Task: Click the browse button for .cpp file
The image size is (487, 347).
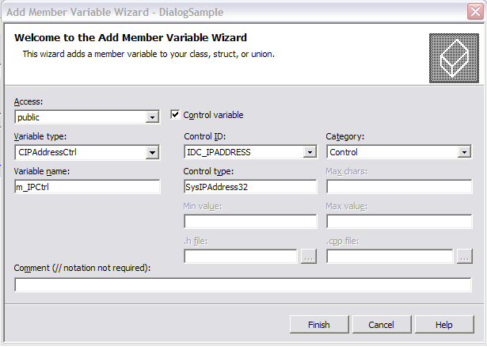Action: (464, 257)
